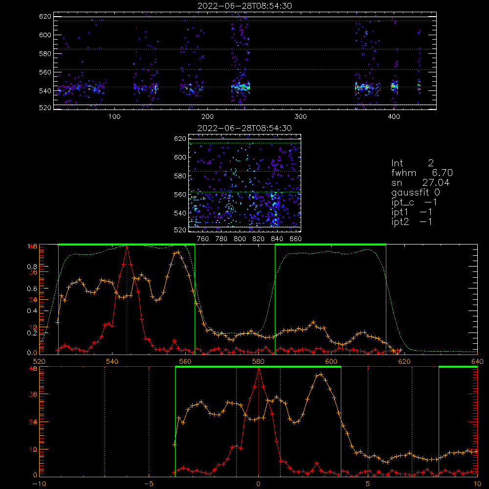This screenshot has width=489, height=489.
Task: Click the 'gaussfit 0' parameter line
Action: pos(415,192)
